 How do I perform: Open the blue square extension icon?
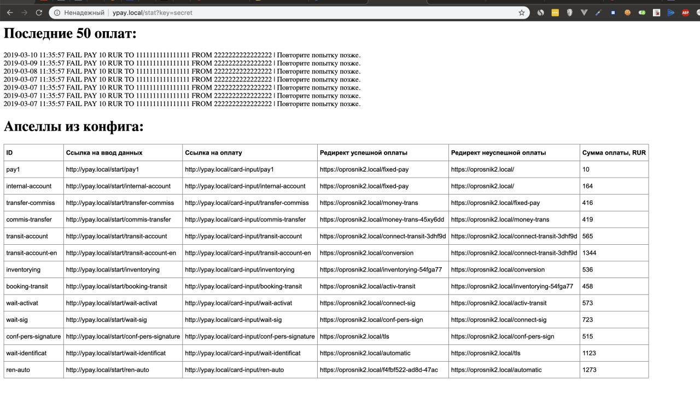coord(613,13)
